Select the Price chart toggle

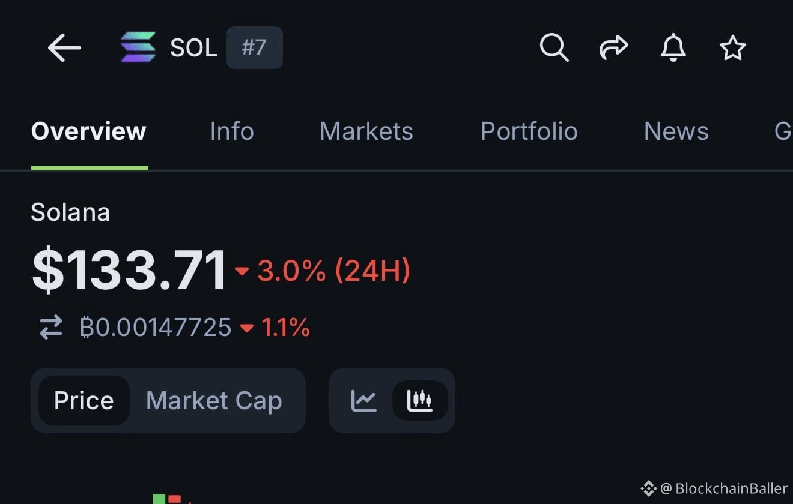(84, 400)
